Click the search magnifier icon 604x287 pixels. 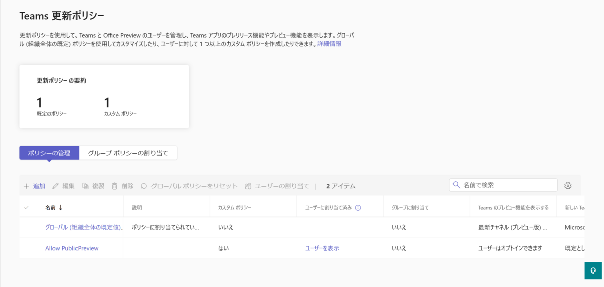pos(457,185)
